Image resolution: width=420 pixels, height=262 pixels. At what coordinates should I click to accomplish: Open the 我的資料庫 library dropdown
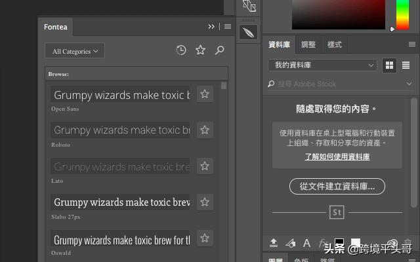pyautogui.click(x=322, y=65)
